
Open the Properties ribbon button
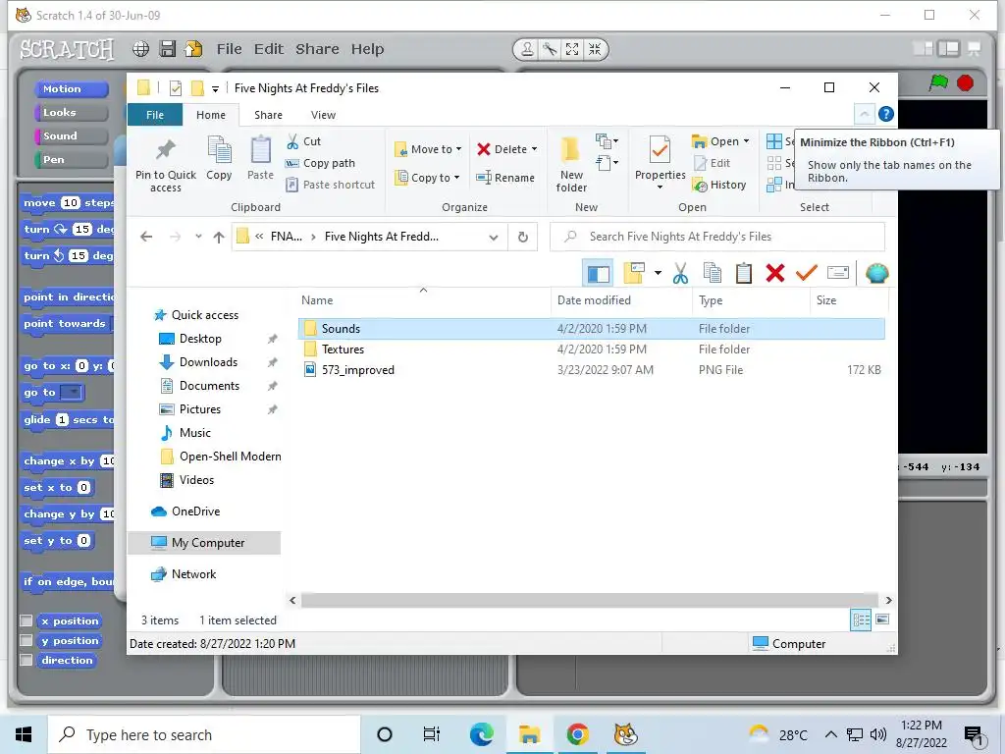point(661,162)
